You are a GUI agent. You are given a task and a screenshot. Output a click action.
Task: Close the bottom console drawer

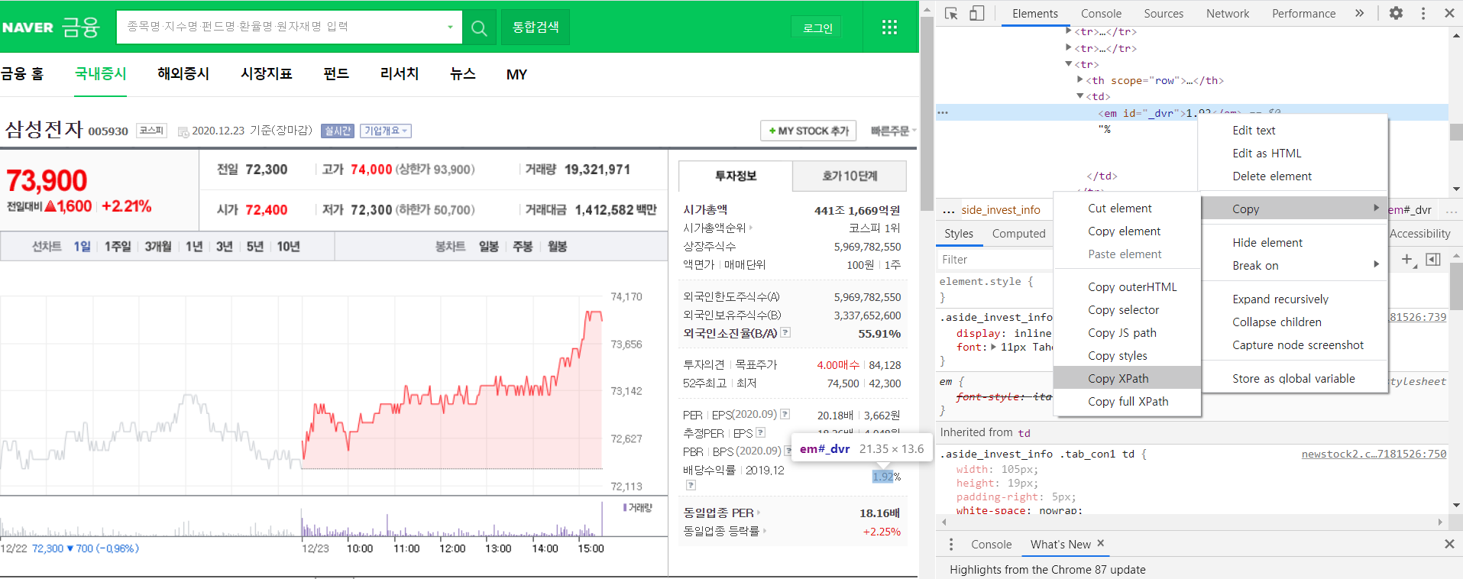1449,544
